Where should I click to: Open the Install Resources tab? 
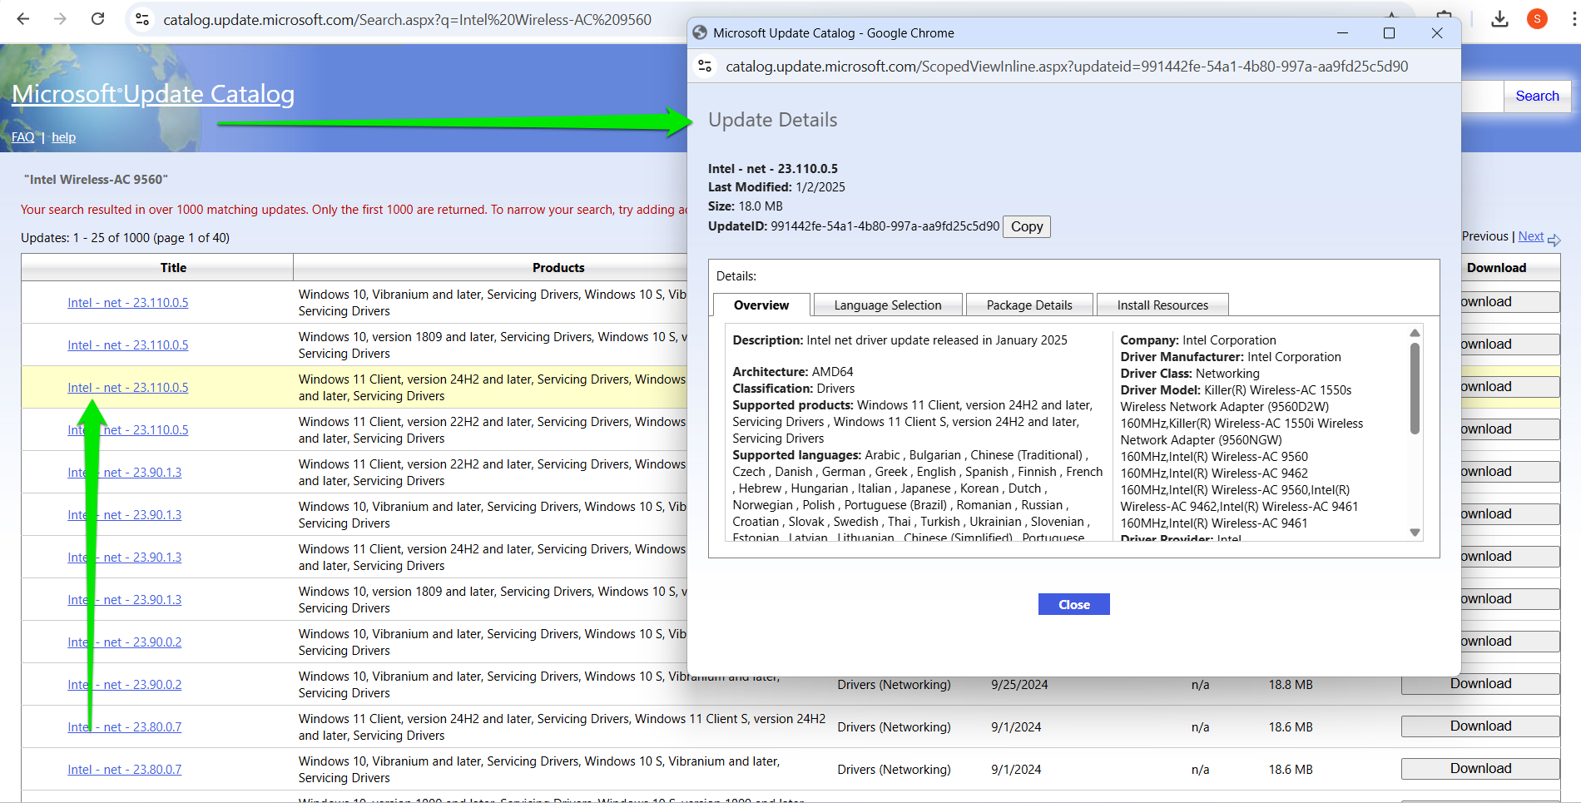point(1162,305)
